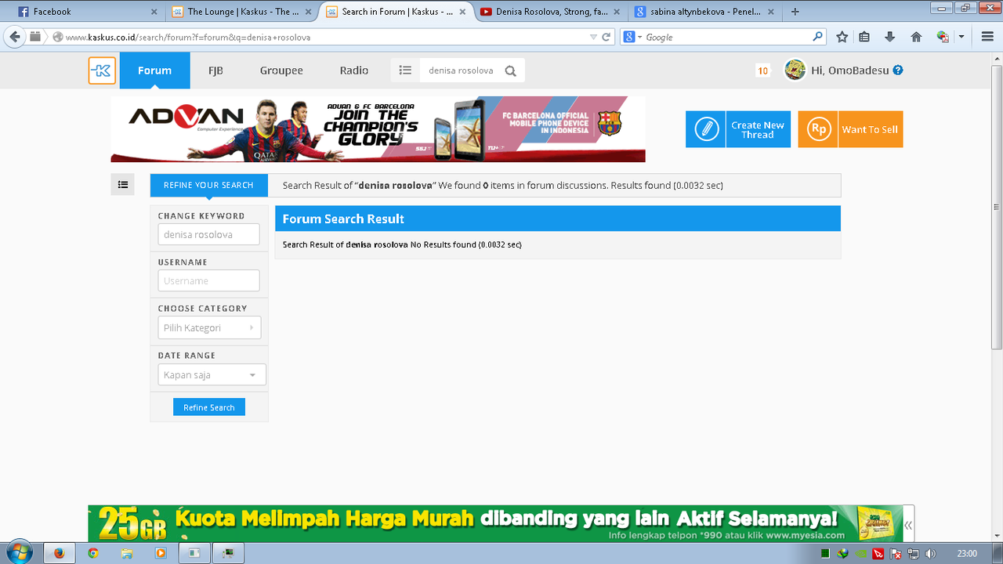1003x564 pixels.
Task: Focus the Google search bar field
Action: 727,37
